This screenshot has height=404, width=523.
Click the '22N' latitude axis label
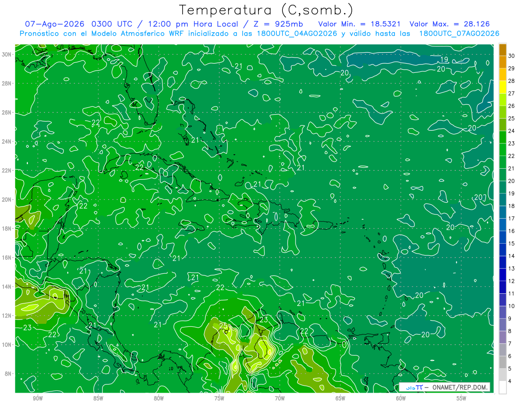(7, 170)
